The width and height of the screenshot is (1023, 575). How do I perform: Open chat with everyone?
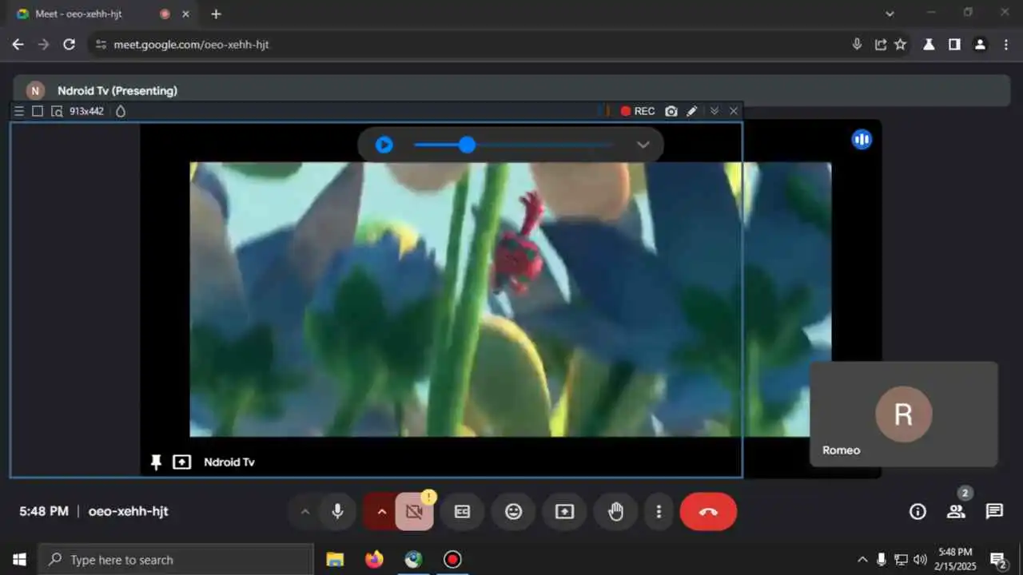click(x=994, y=512)
